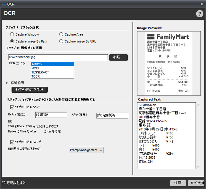This screenshot has width=206, height=189.
Task: Choose Capture Image By URL option
Action: 61,41
